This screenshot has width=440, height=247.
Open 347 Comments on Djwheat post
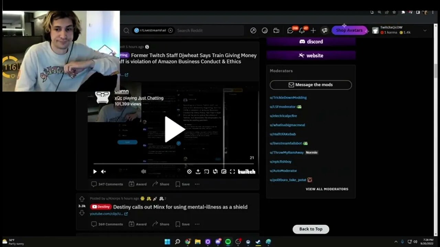point(107,184)
